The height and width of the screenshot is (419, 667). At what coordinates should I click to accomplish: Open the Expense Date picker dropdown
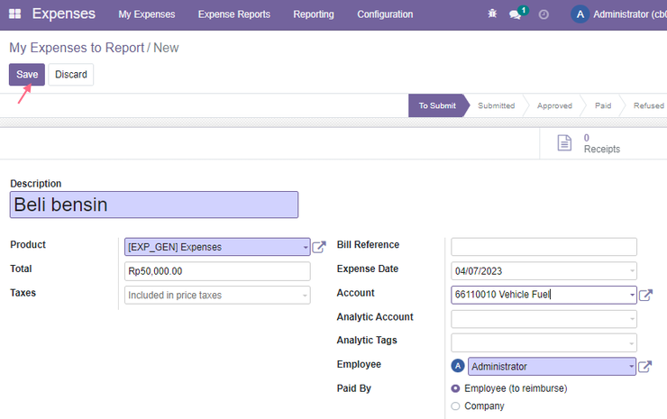point(632,271)
